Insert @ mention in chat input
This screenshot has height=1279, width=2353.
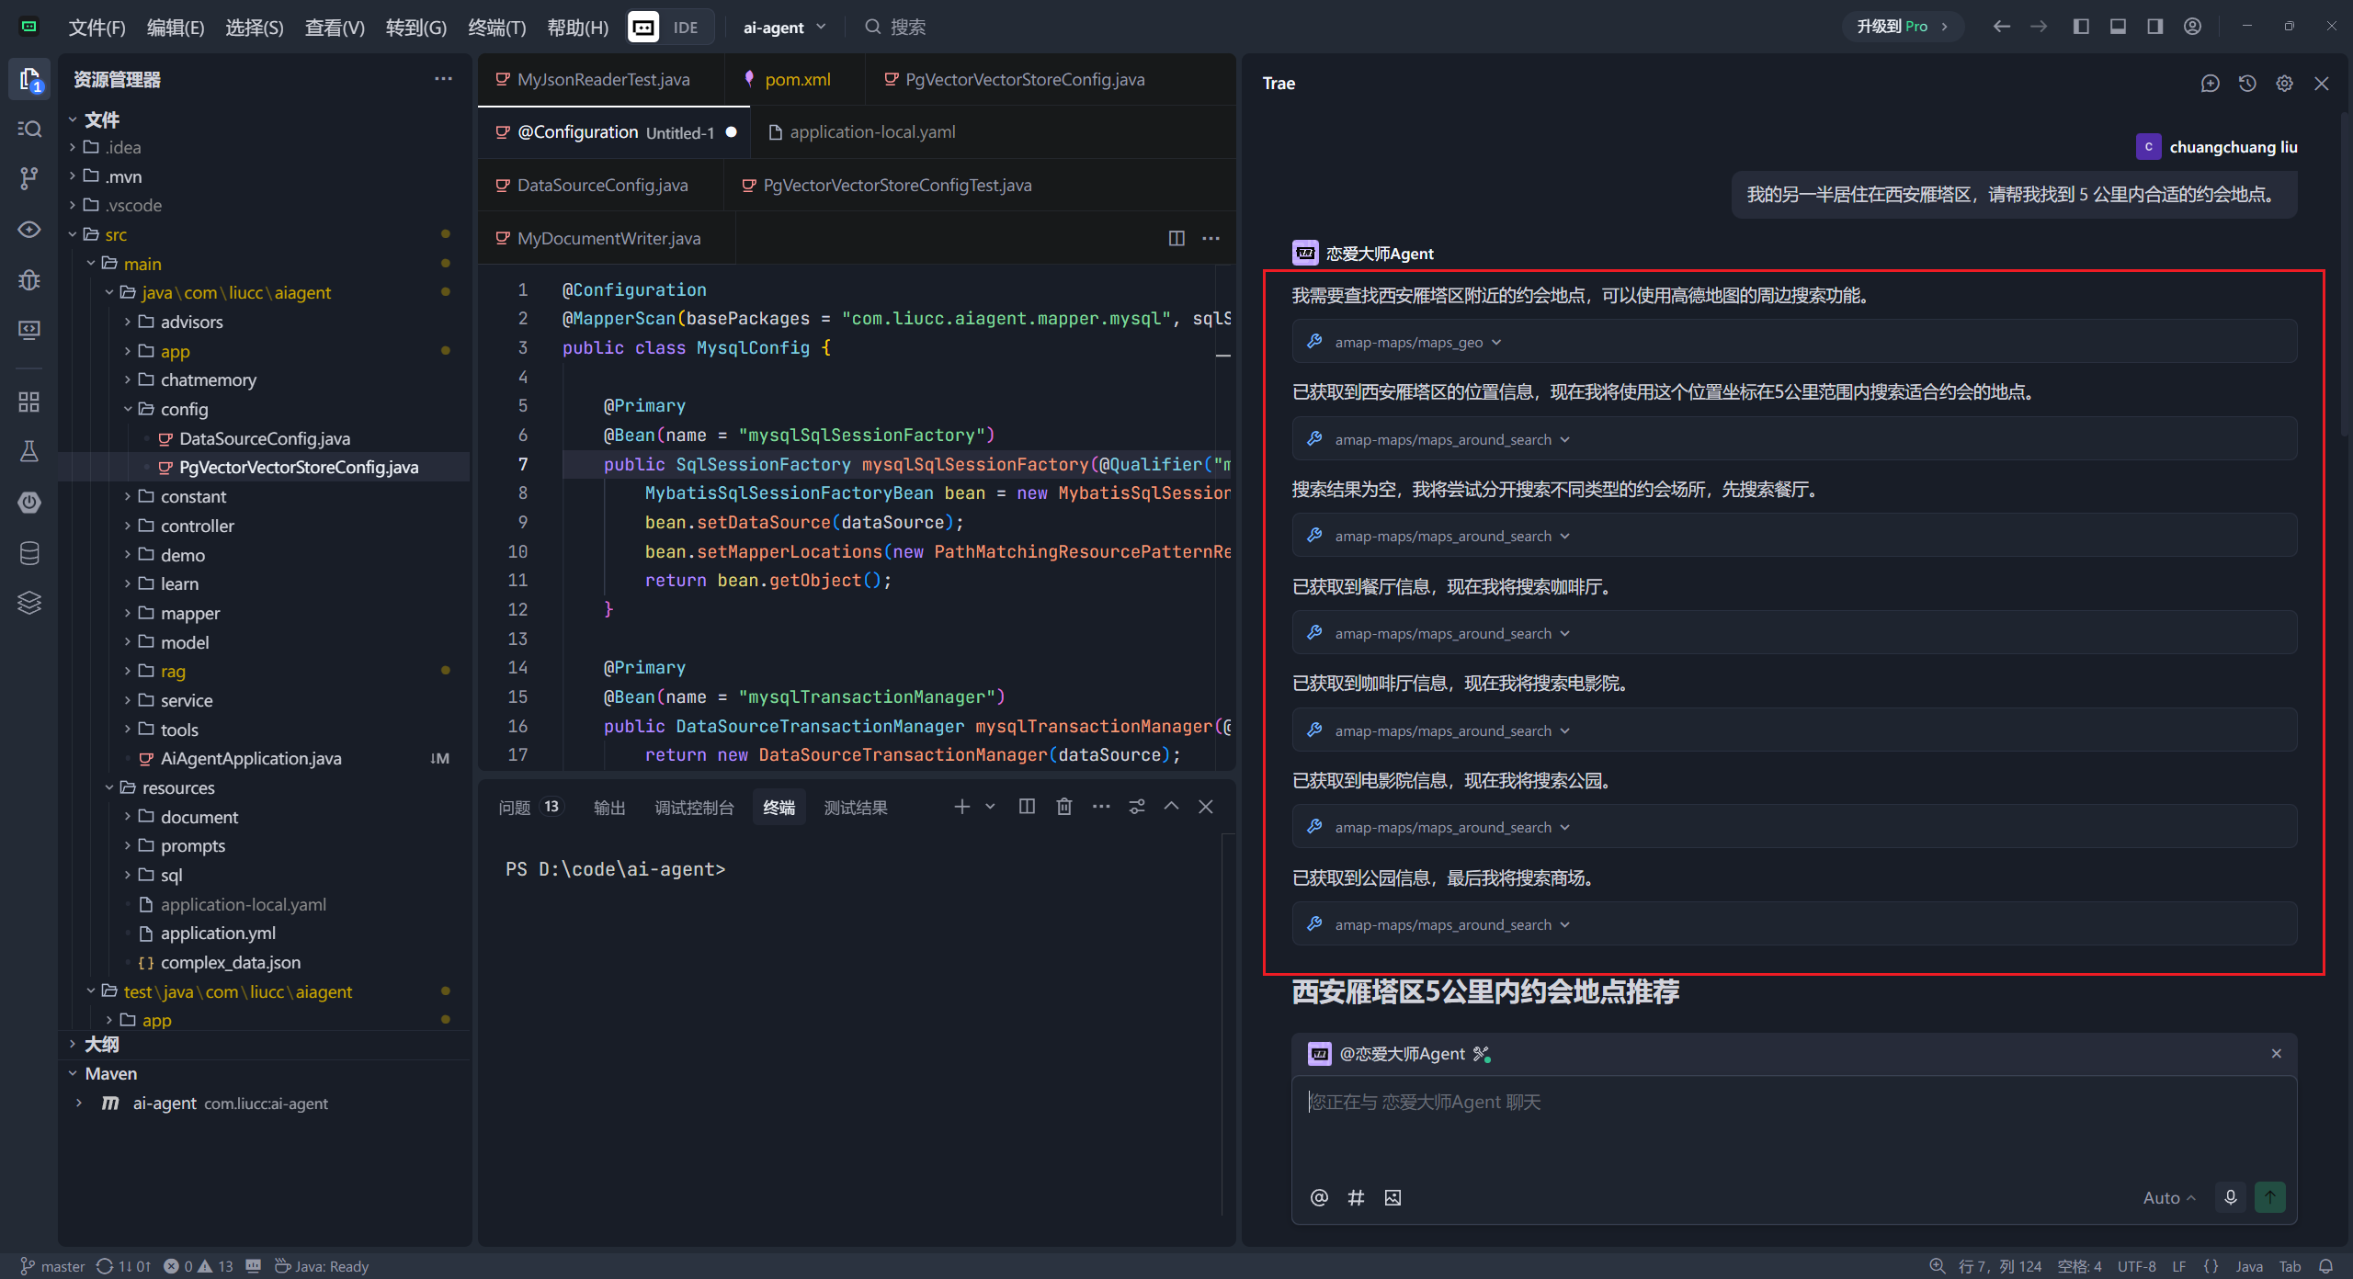[x=1319, y=1197]
